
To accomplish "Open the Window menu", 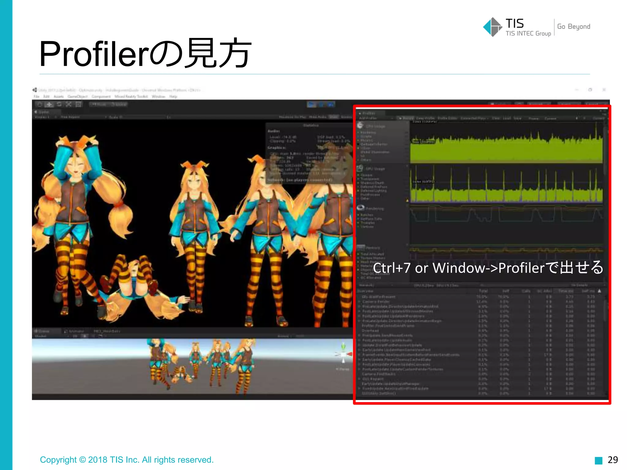I will 158,96.
